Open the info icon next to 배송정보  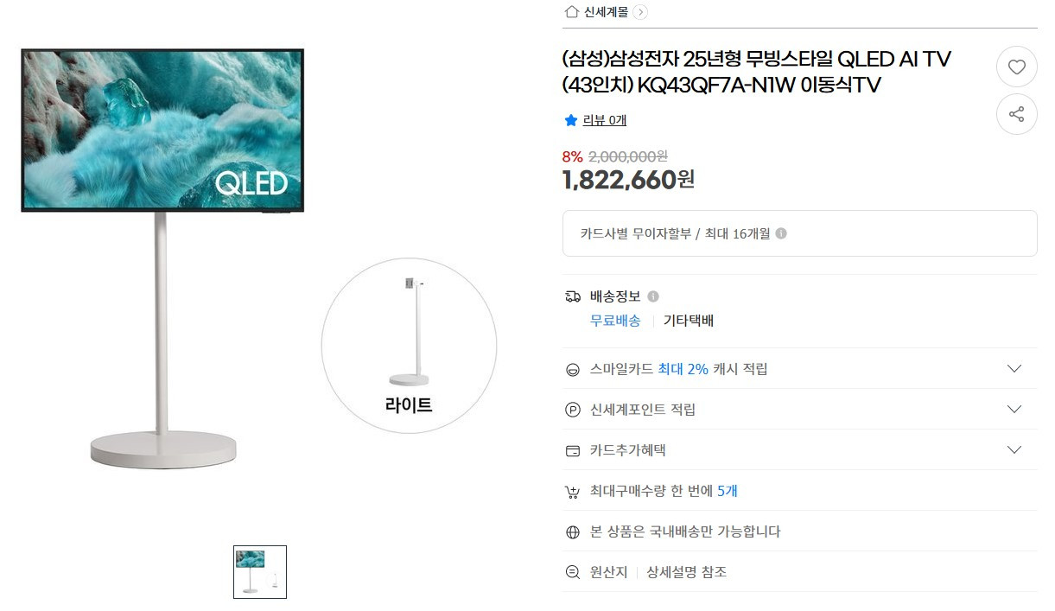click(654, 295)
